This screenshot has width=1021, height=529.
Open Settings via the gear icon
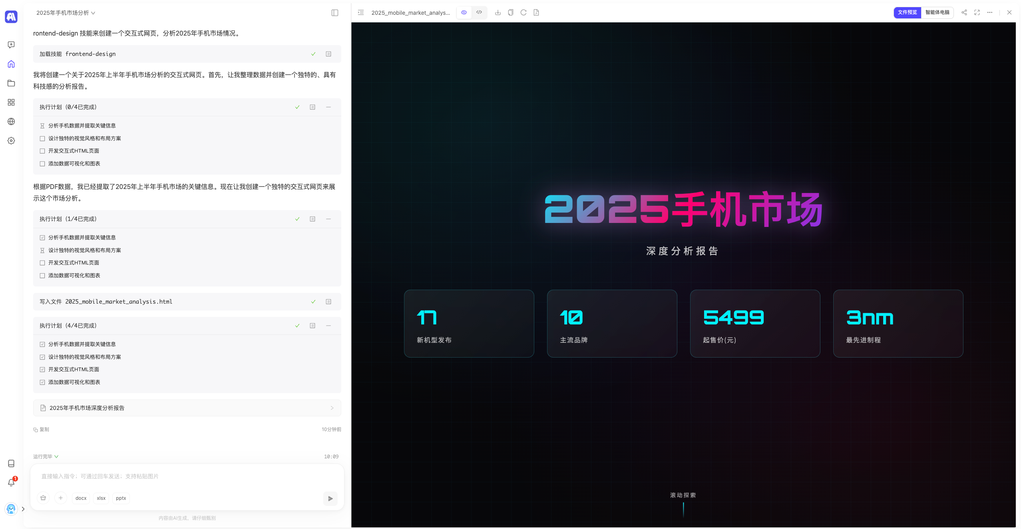click(11, 140)
